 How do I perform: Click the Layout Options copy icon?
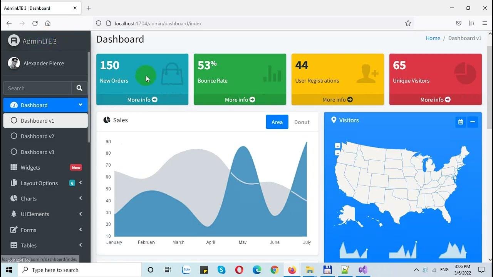(14, 183)
